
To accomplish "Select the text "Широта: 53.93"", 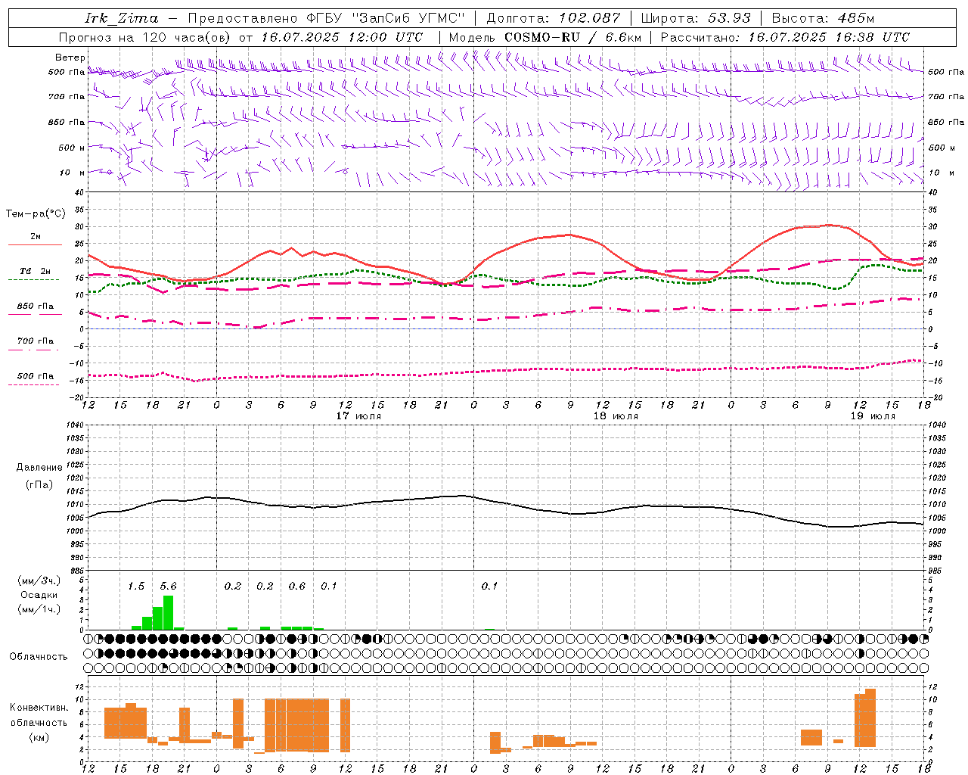I will pos(696,18).
